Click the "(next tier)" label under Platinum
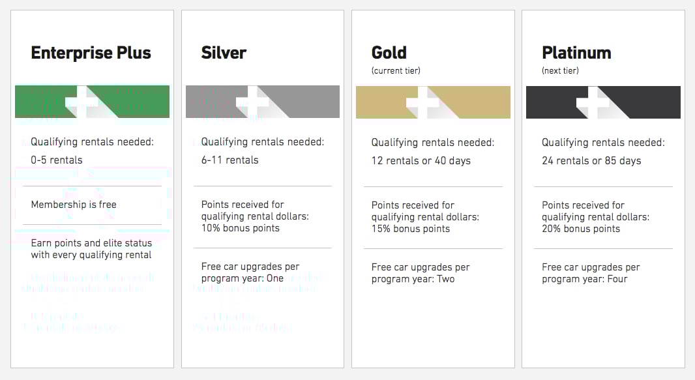 (560, 70)
